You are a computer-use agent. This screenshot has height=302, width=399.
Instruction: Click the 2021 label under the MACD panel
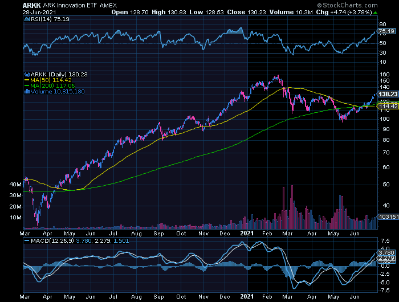(x=247, y=297)
